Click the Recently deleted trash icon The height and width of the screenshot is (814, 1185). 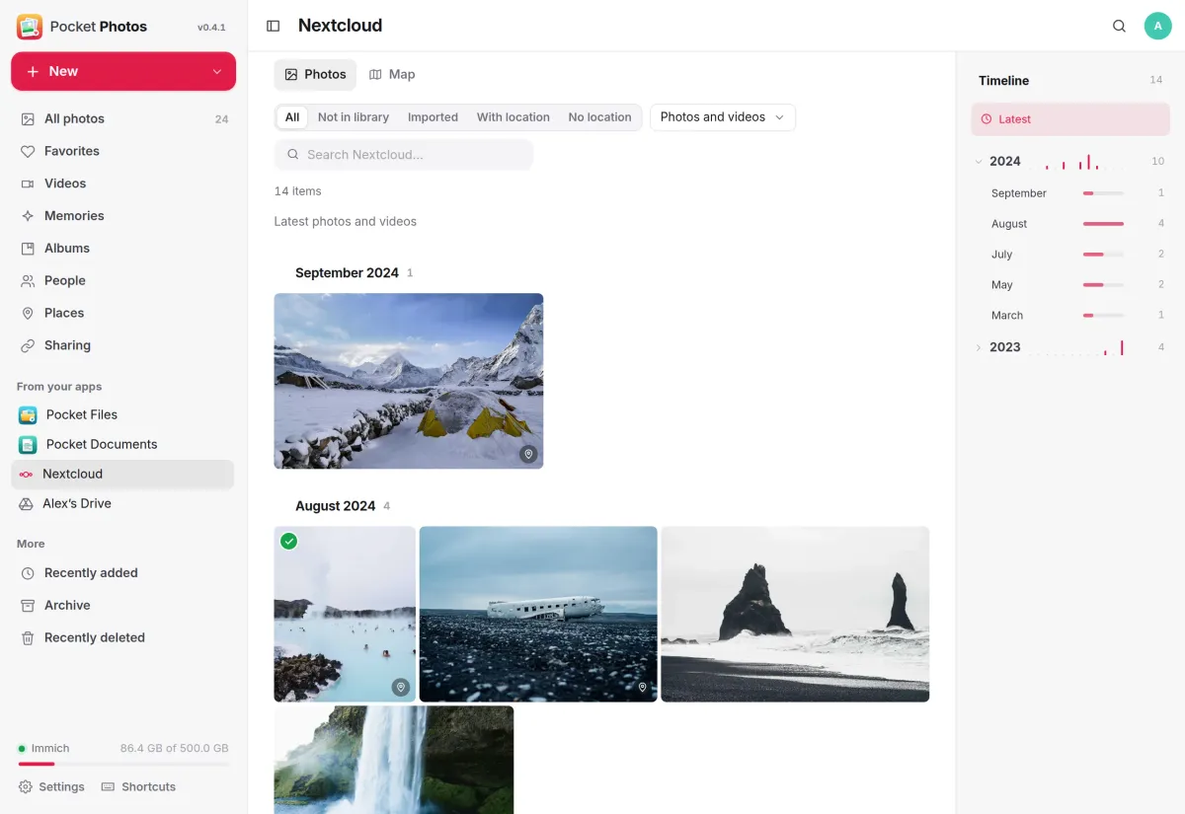[28, 638]
